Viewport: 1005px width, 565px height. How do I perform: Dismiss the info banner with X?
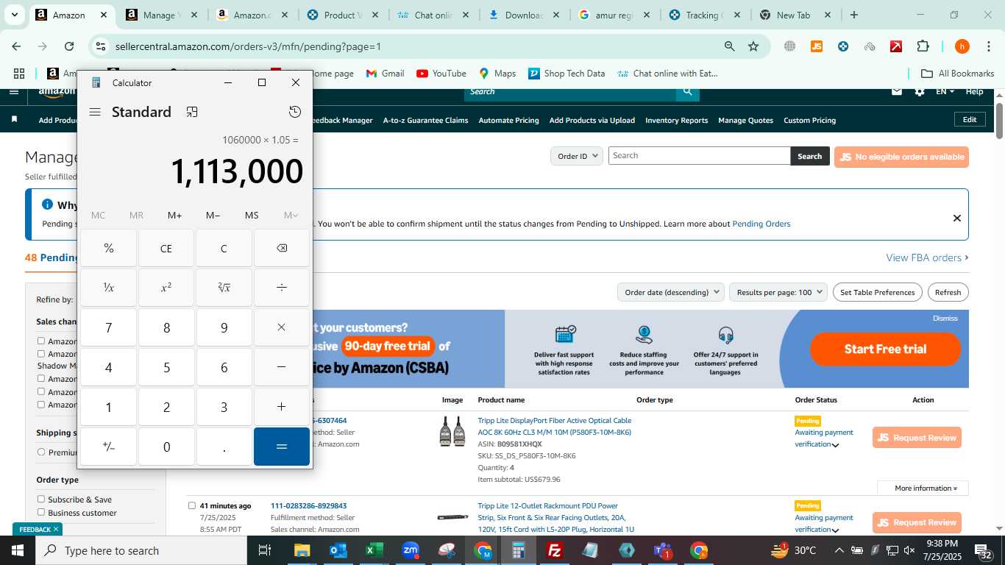[956, 218]
